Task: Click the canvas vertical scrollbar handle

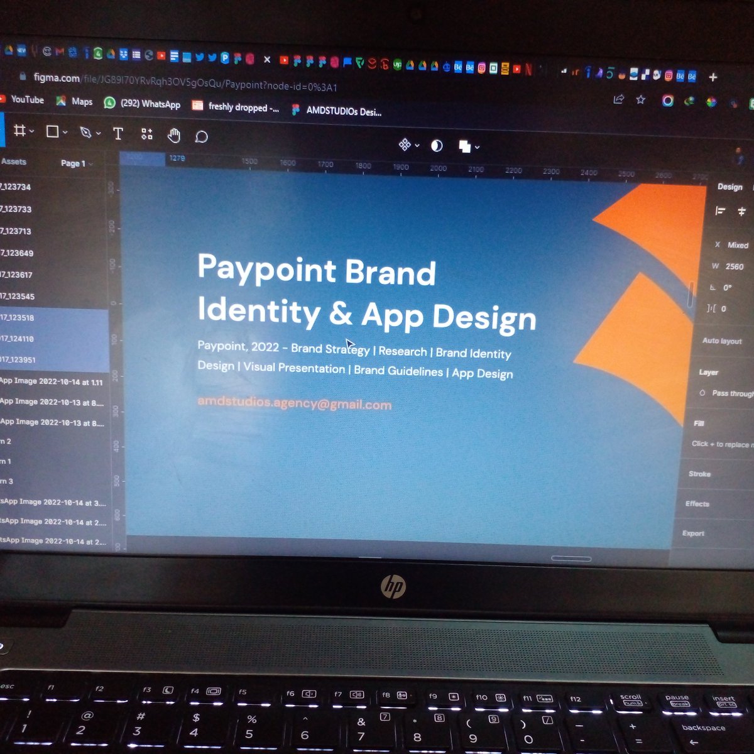Action: [x=691, y=295]
